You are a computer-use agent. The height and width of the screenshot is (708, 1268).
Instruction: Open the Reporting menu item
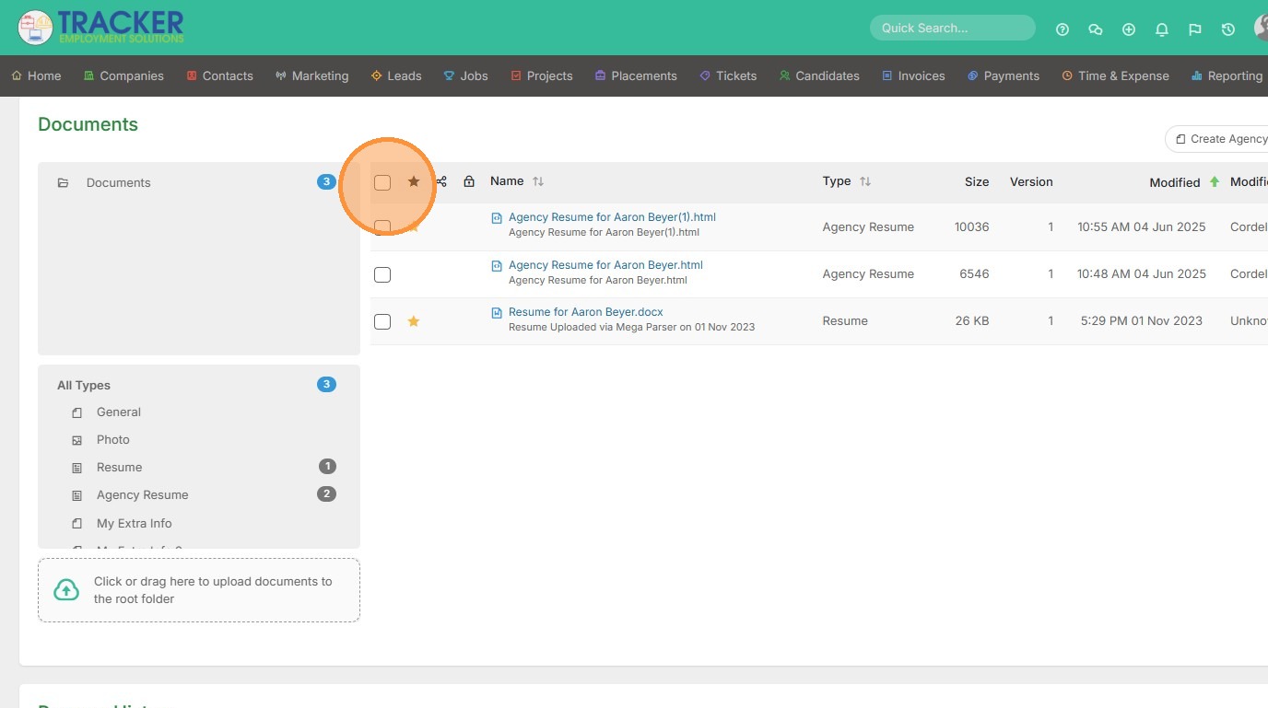1227,75
